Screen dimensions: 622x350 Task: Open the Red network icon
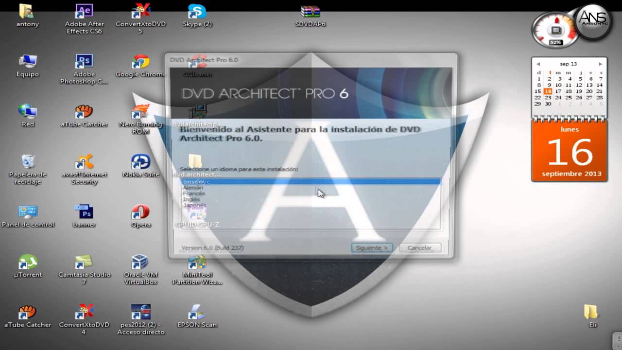[28, 116]
